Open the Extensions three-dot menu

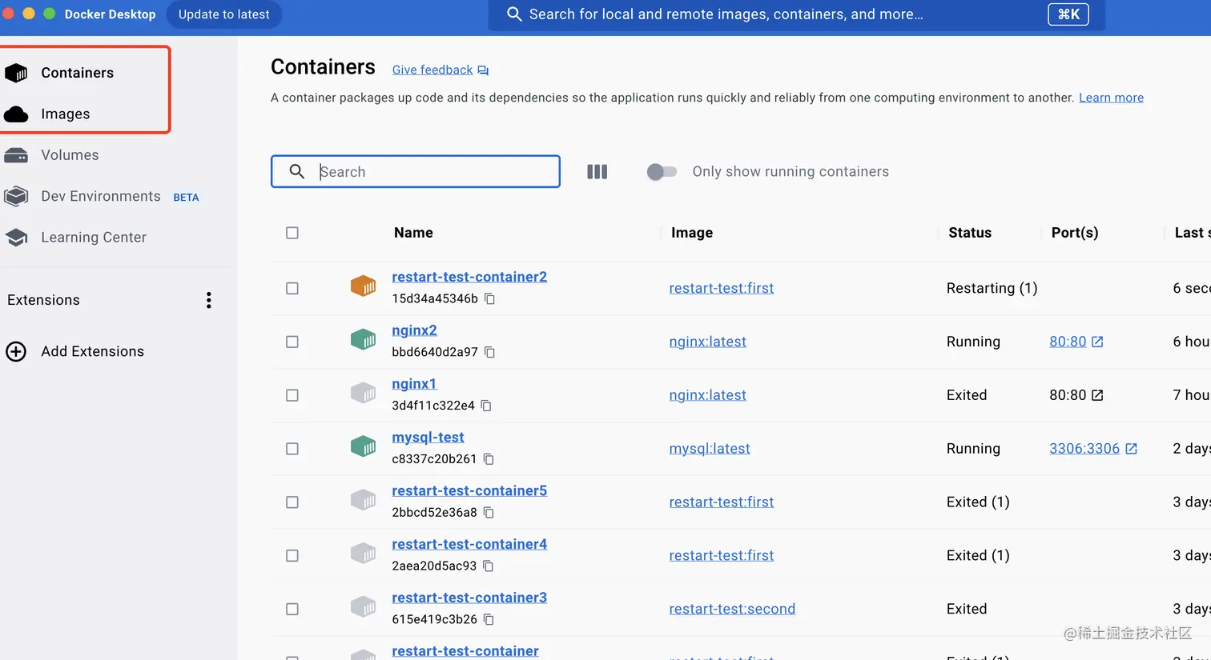pyautogui.click(x=208, y=300)
